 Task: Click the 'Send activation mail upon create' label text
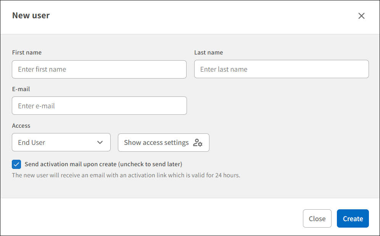(103, 164)
